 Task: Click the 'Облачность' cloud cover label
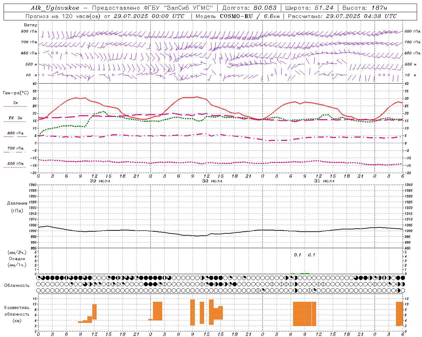coord(17,286)
